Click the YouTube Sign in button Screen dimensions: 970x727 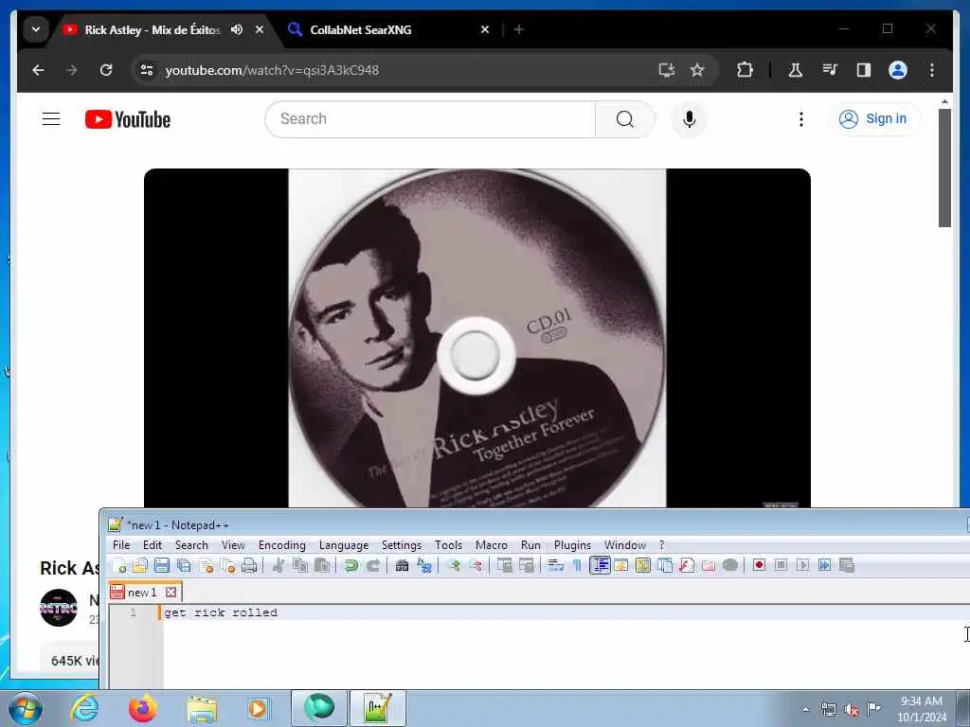click(873, 118)
